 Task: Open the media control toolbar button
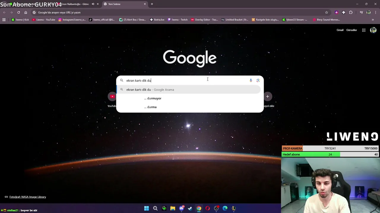[x=361, y=12]
